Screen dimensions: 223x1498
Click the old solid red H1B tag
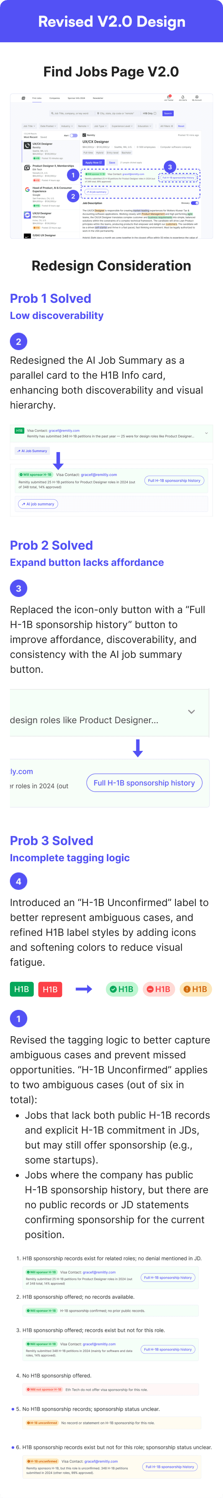click(50, 989)
